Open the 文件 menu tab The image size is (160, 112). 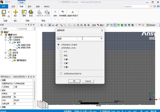(4, 6)
